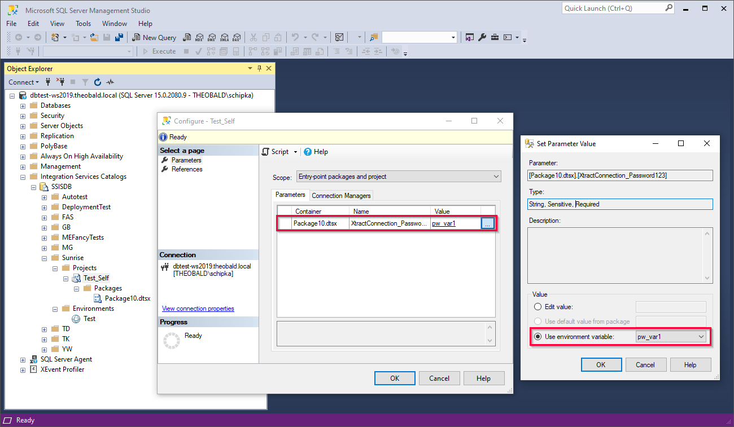Viewport: 734px width, 427px height.
Task: Collapse the Integration Services Catalogs node
Action: coord(23,177)
